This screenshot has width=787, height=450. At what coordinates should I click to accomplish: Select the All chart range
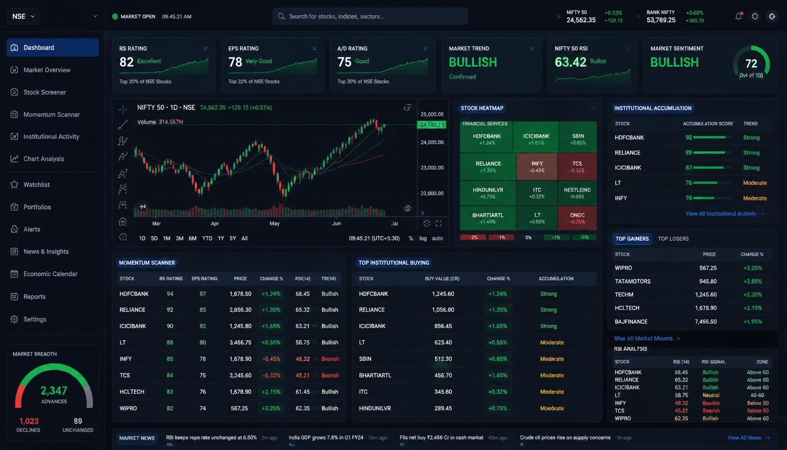click(x=244, y=238)
